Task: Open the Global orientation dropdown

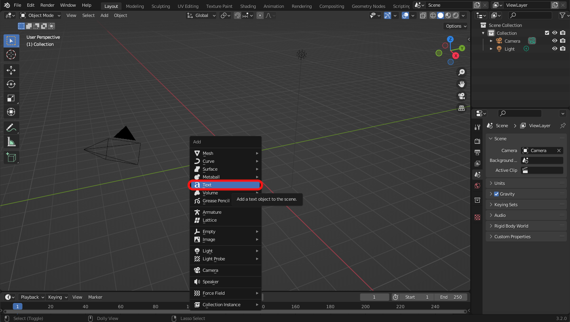Action: pyautogui.click(x=201, y=15)
